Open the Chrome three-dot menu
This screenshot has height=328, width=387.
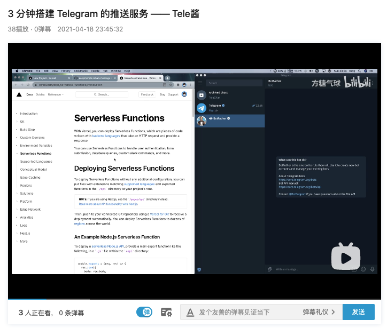point(190,85)
